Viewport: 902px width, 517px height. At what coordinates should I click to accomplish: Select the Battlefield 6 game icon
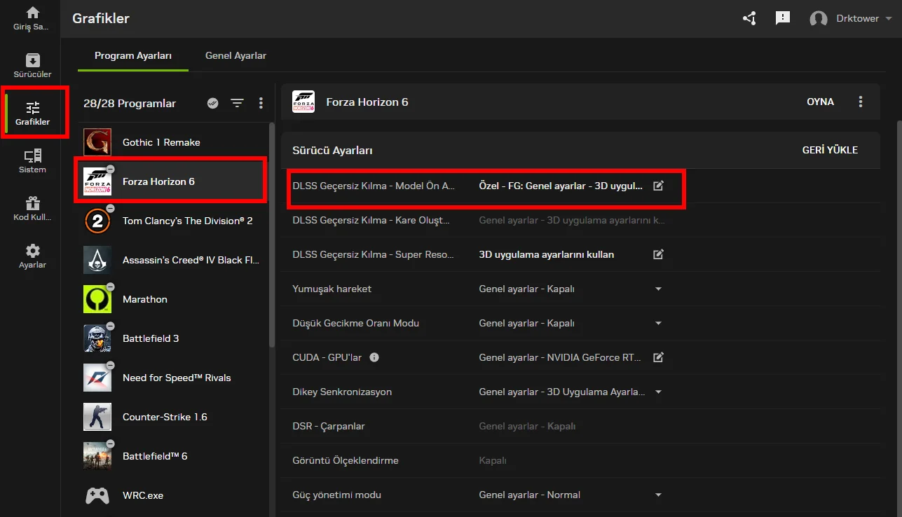(97, 456)
